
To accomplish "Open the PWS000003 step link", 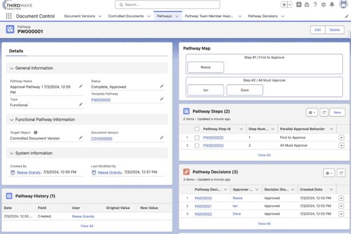I will tap(213, 146).
